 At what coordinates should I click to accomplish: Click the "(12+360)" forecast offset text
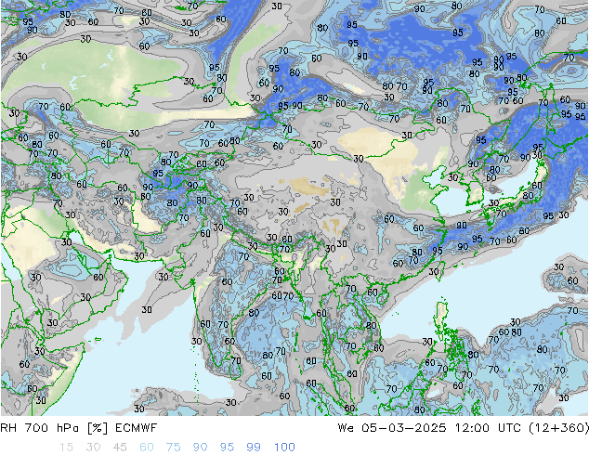pyautogui.click(x=558, y=427)
